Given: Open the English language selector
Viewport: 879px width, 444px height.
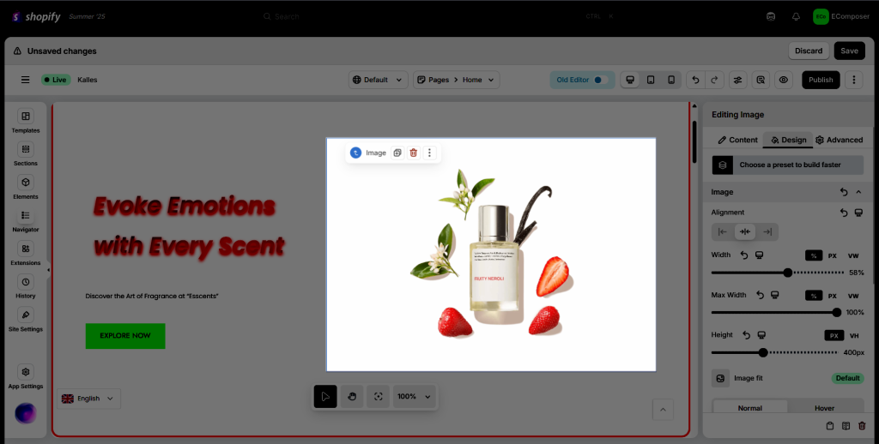Looking at the screenshot, I should tap(88, 399).
